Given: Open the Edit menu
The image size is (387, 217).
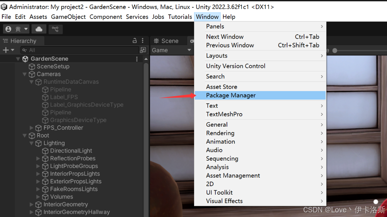Looking at the screenshot, I should 20,17.
